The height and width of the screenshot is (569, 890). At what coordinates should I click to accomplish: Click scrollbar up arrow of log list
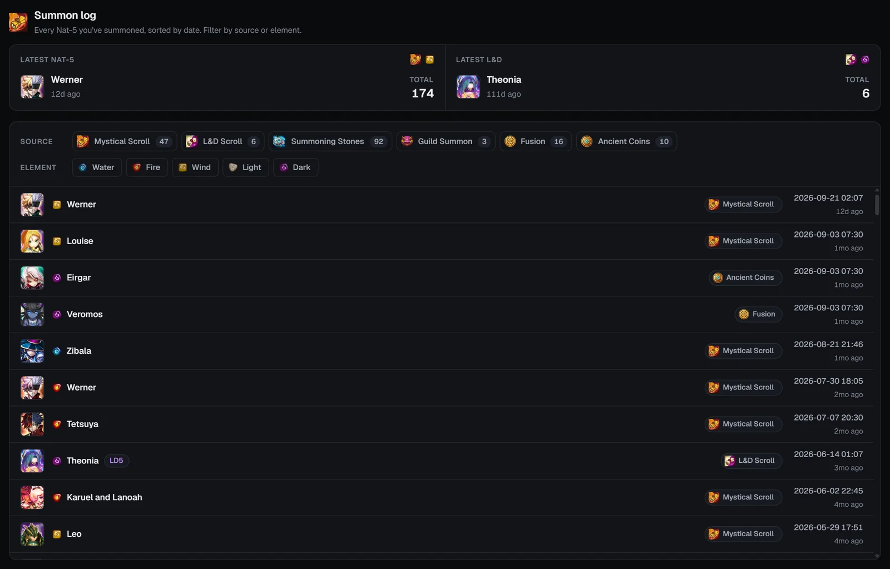click(x=877, y=190)
